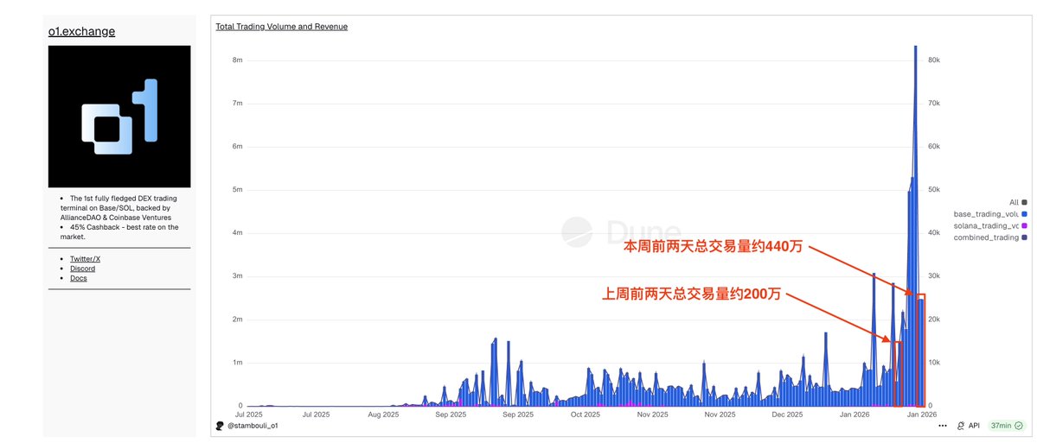Open the three-dots chart options menu
The height and width of the screenshot is (443, 1037).
942,426
